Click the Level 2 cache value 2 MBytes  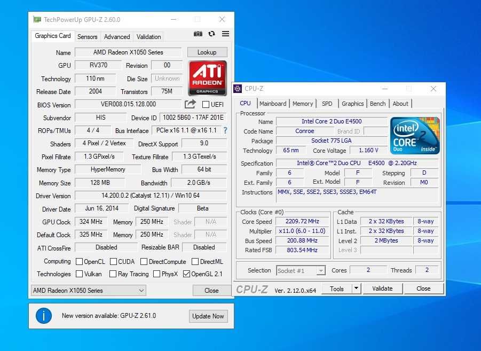click(386, 240)
